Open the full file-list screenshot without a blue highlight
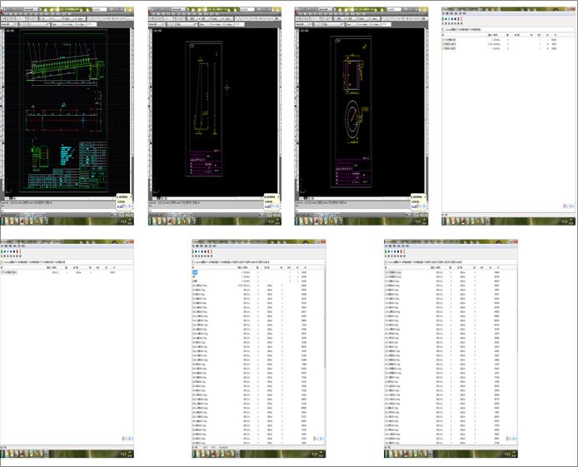578x467 pixels. tap(451, 349)
